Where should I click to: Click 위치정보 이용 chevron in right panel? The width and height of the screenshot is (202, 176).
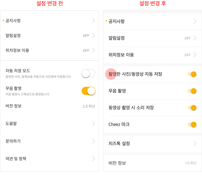195,55
